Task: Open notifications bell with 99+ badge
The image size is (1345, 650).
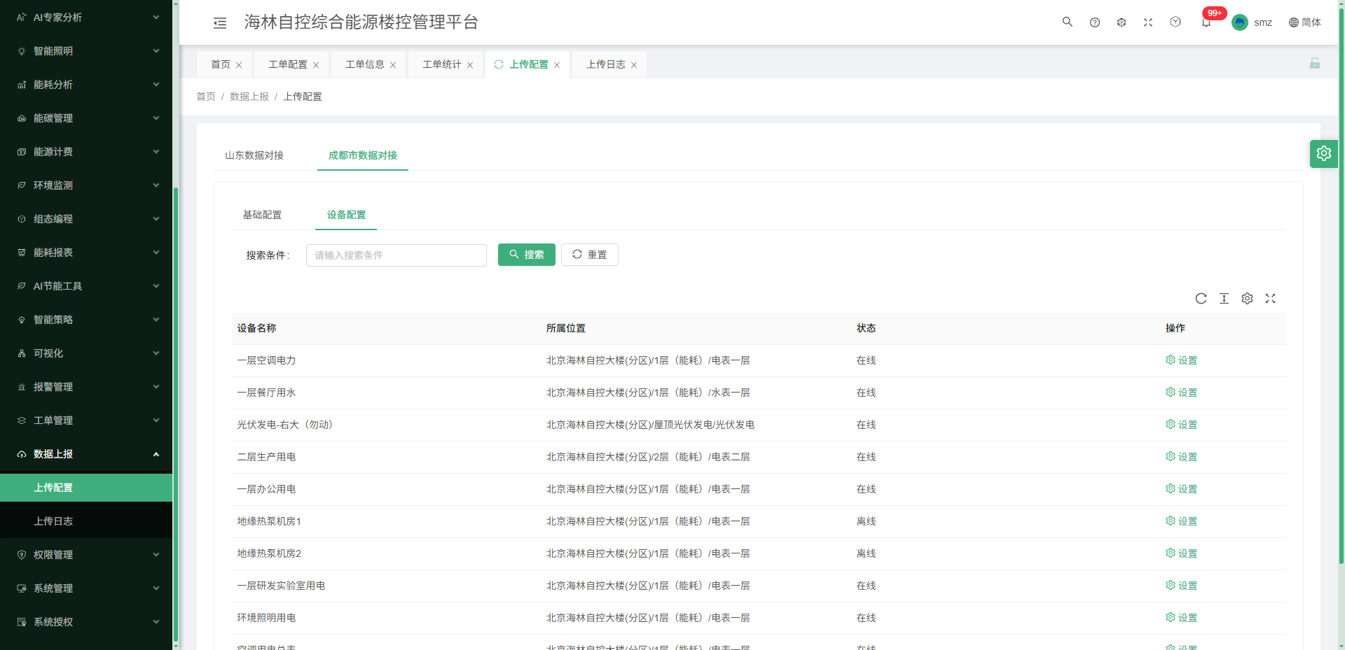Action: tap(1206, 22)
